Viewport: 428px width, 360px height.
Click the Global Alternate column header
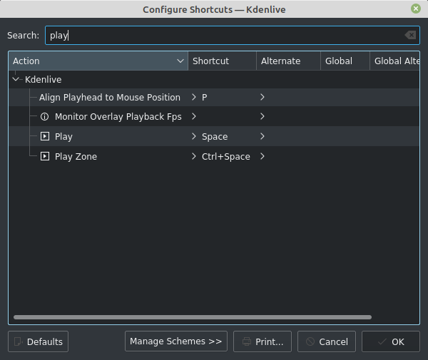pos(394,61)
